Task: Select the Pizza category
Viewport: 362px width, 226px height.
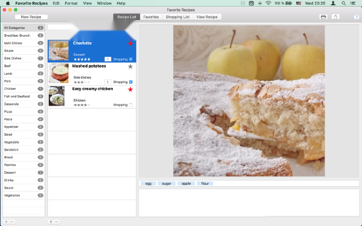Action: pyautogui.click(x=24, y=111)
